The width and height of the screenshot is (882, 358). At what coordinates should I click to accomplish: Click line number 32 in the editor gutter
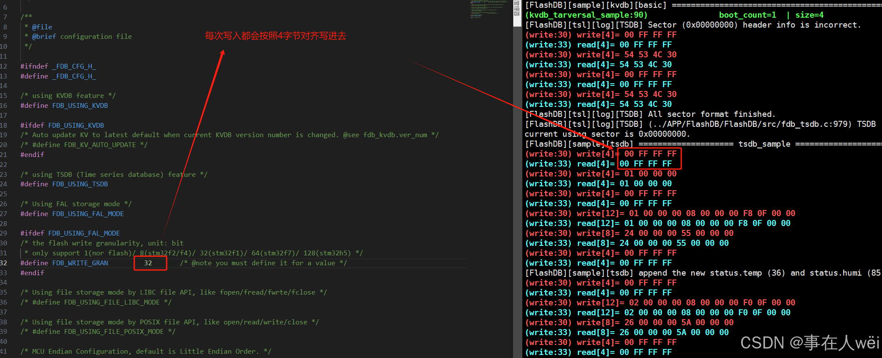(3, 263)
